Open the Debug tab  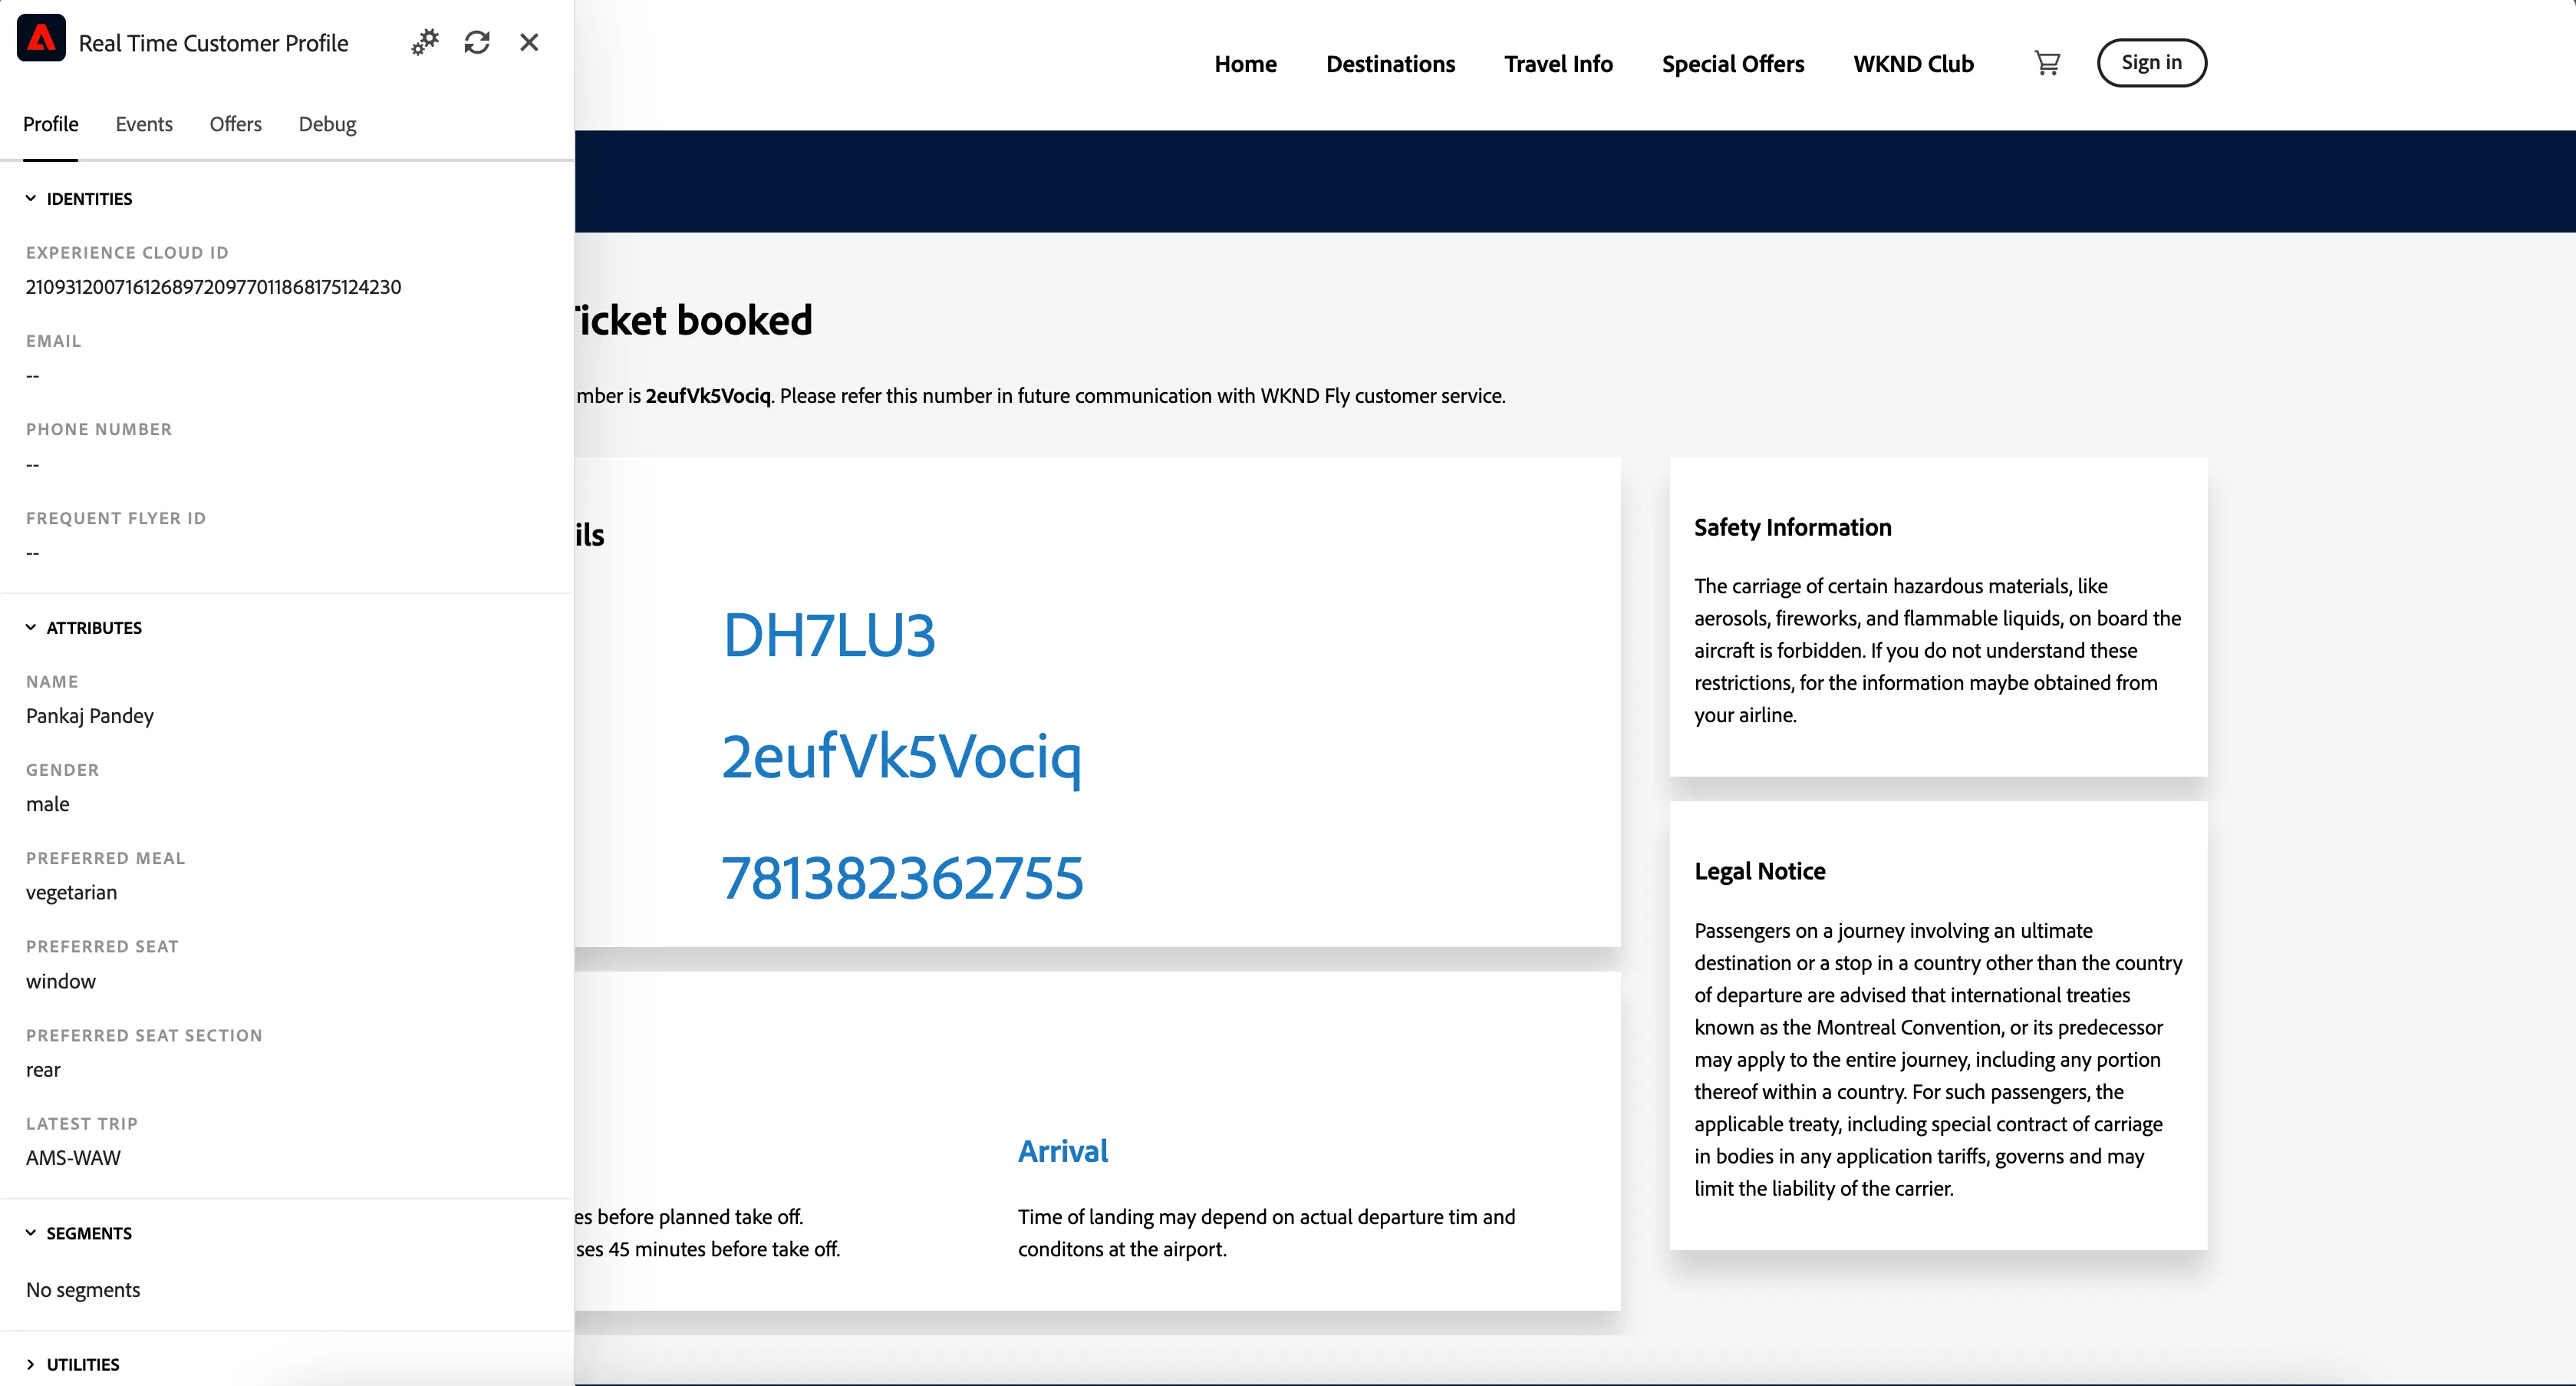pyautogui.click(x=328, y=124)
